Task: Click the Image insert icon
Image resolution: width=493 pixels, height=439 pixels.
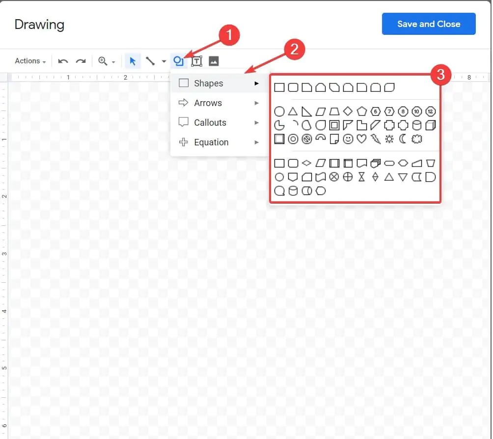Action: tap(214, 61)
